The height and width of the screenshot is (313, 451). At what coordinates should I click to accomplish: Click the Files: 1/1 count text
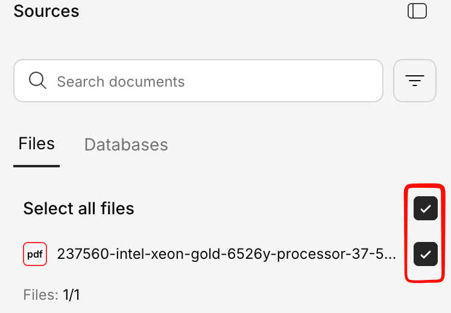click(51, 295)
